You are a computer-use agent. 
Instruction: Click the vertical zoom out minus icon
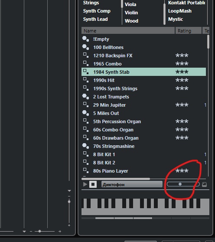pyautogui.click(x=69, y=196)
